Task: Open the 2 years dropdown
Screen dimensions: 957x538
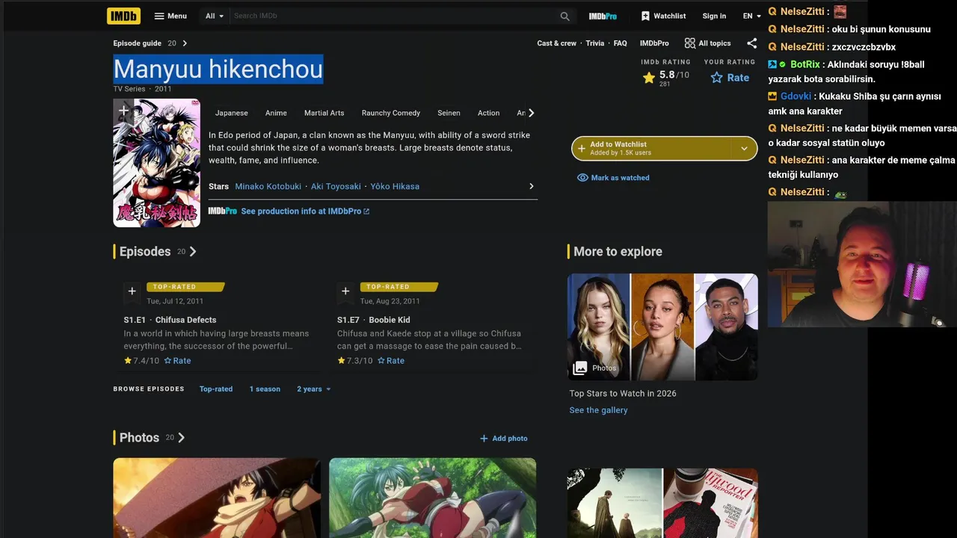Action: [313, 389]
